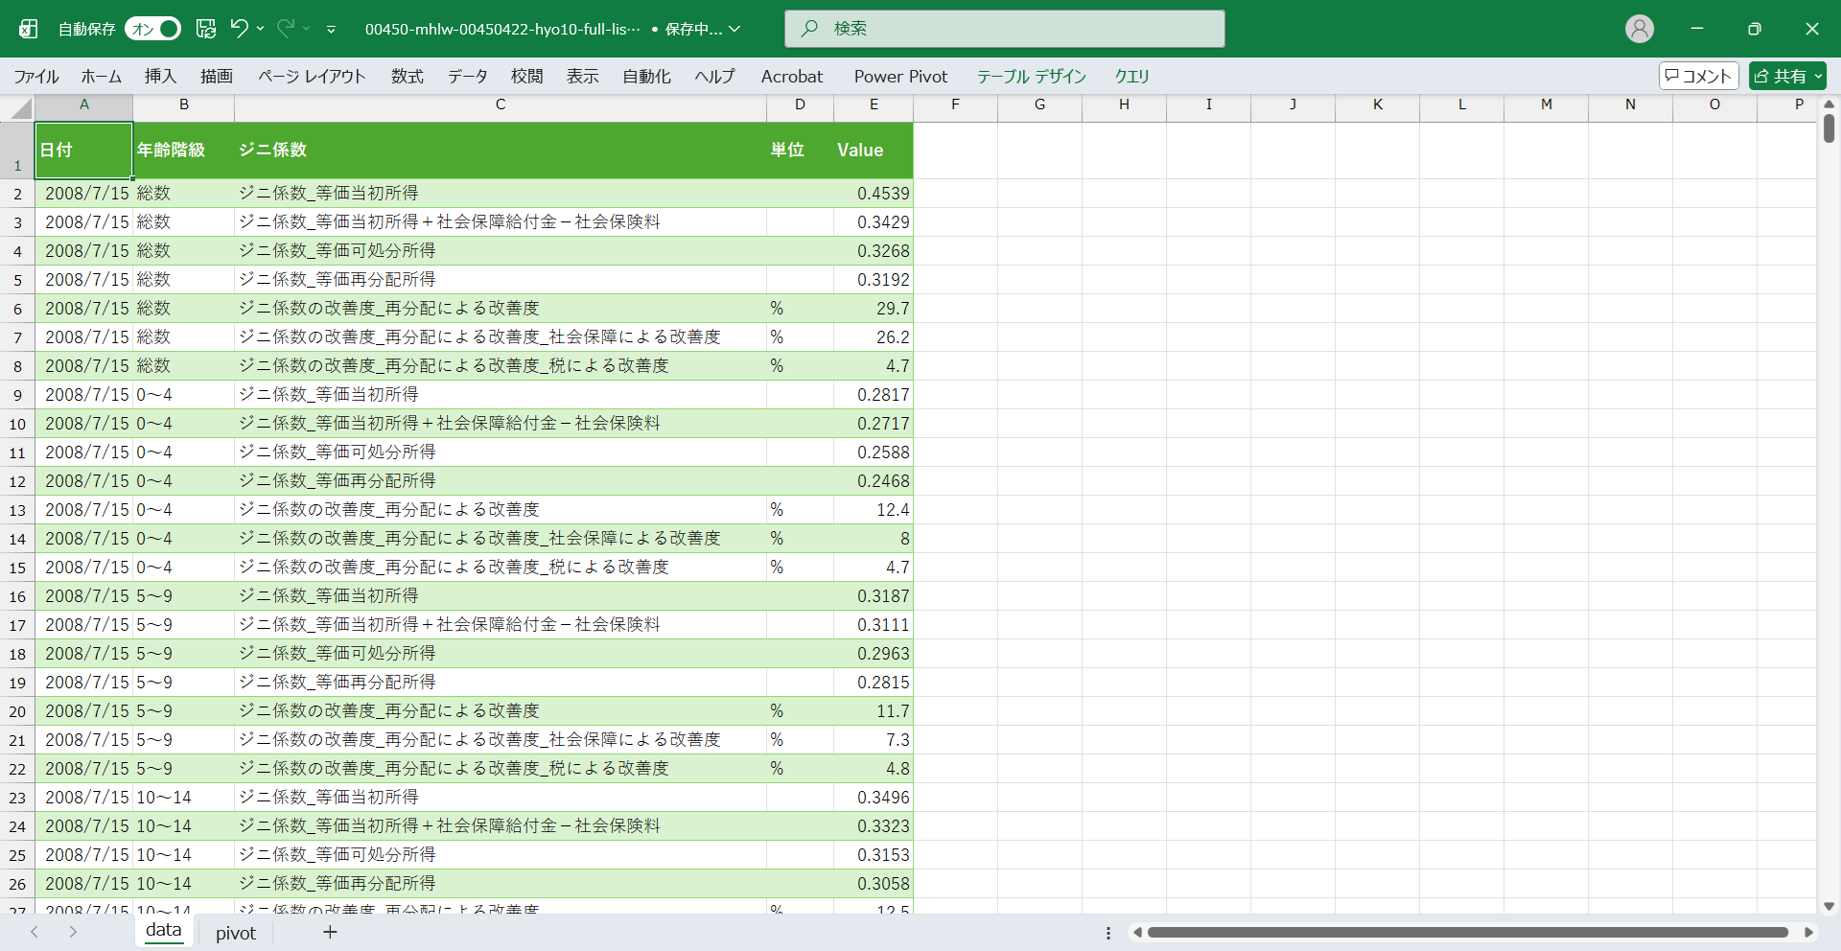Click the horizontal scrollbar thumb

coord(1467,933)
